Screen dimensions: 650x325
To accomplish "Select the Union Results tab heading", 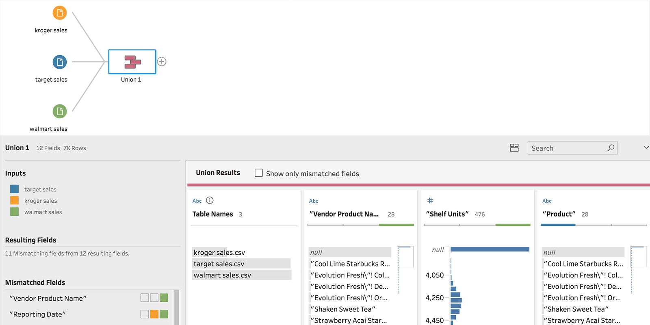I will point(218,173).
